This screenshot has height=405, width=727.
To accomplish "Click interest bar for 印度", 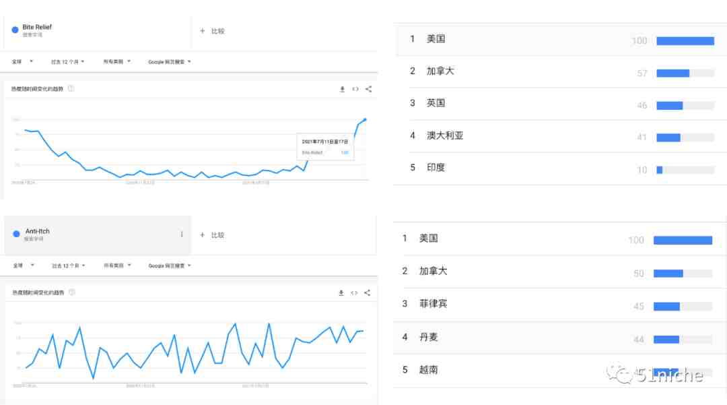I will pyautogui.click(x=685, y=170).
